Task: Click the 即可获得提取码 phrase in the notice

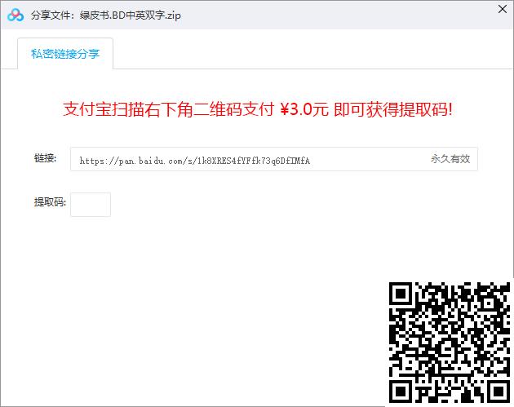Action: (393, 109)
